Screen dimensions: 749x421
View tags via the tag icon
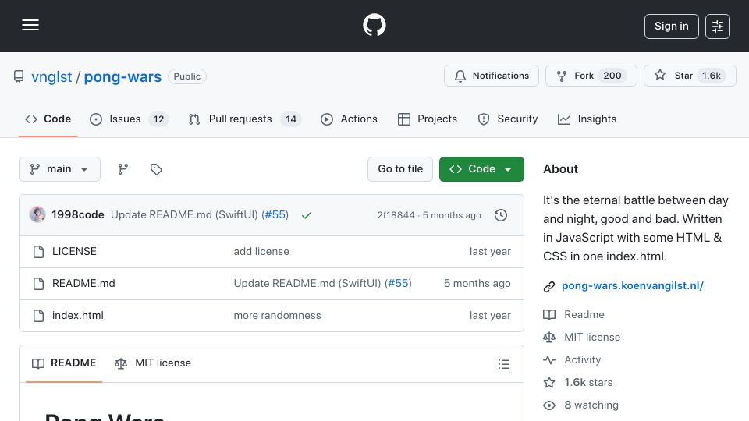point(156,169)
